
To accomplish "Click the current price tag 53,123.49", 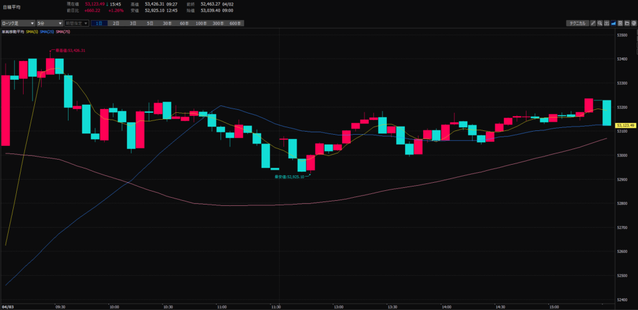I will click(625, 125).
